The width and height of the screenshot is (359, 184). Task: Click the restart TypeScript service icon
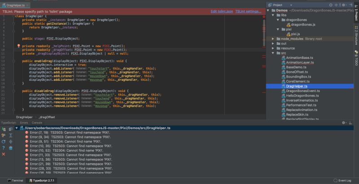pos(4,142)
